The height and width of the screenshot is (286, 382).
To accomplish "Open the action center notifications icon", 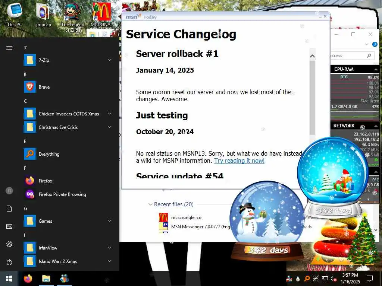I will pyautogui.click(x=370, y=279).
